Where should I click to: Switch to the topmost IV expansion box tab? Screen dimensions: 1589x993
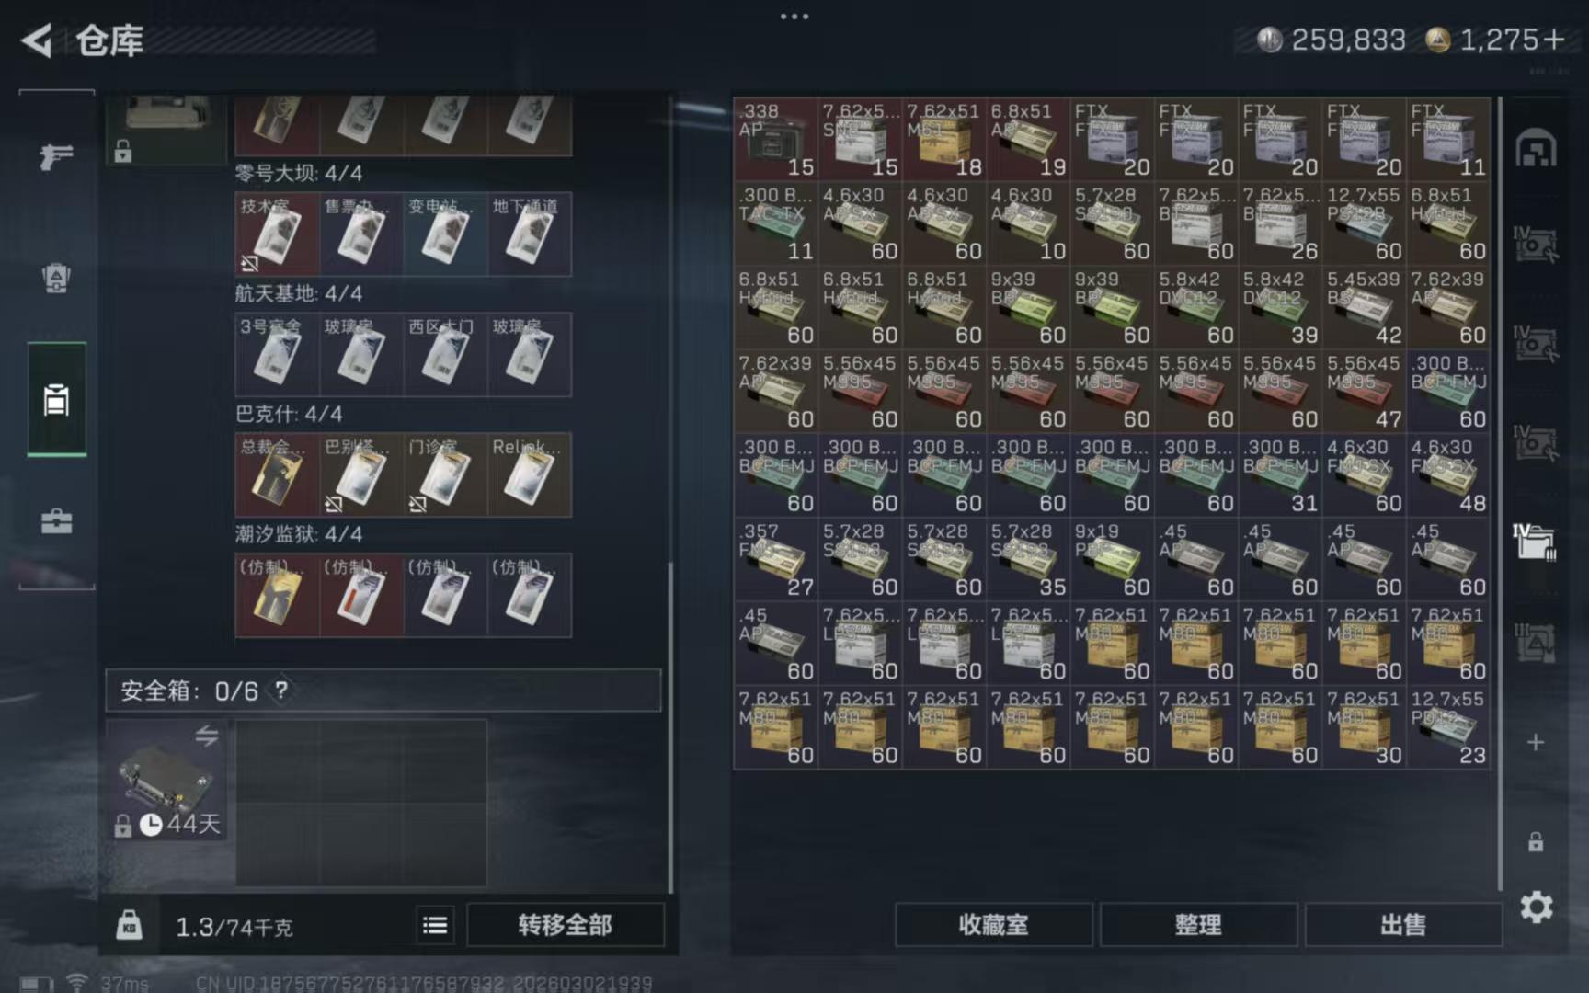1534,245
